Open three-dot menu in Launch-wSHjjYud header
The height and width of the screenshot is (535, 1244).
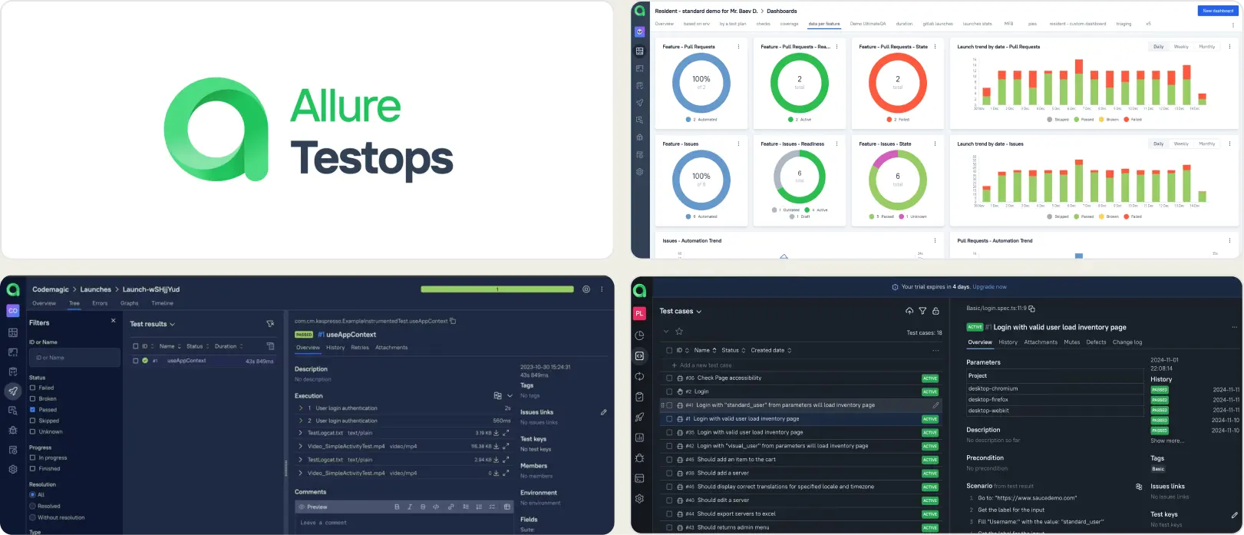[x=602, y=289]
